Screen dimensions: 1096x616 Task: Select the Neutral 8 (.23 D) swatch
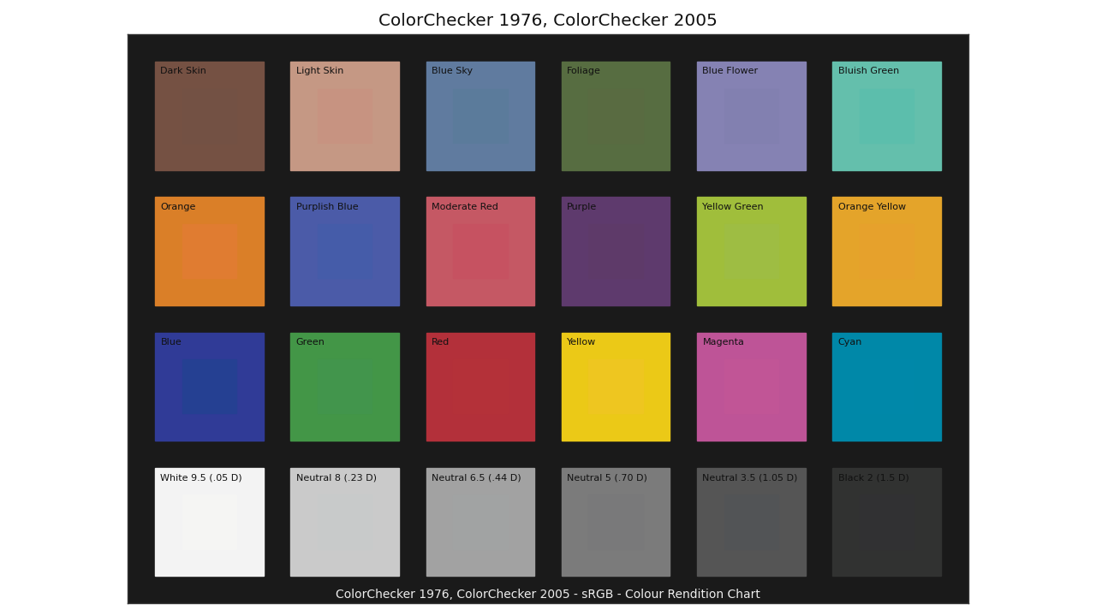coord(345,522)
